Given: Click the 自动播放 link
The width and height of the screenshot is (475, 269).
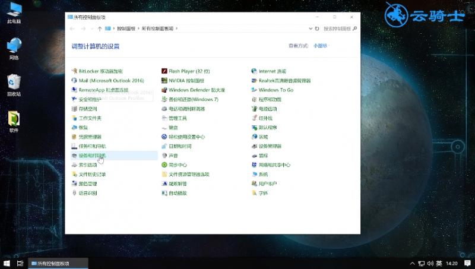Looking at the screenshot, I should [178, 193].
